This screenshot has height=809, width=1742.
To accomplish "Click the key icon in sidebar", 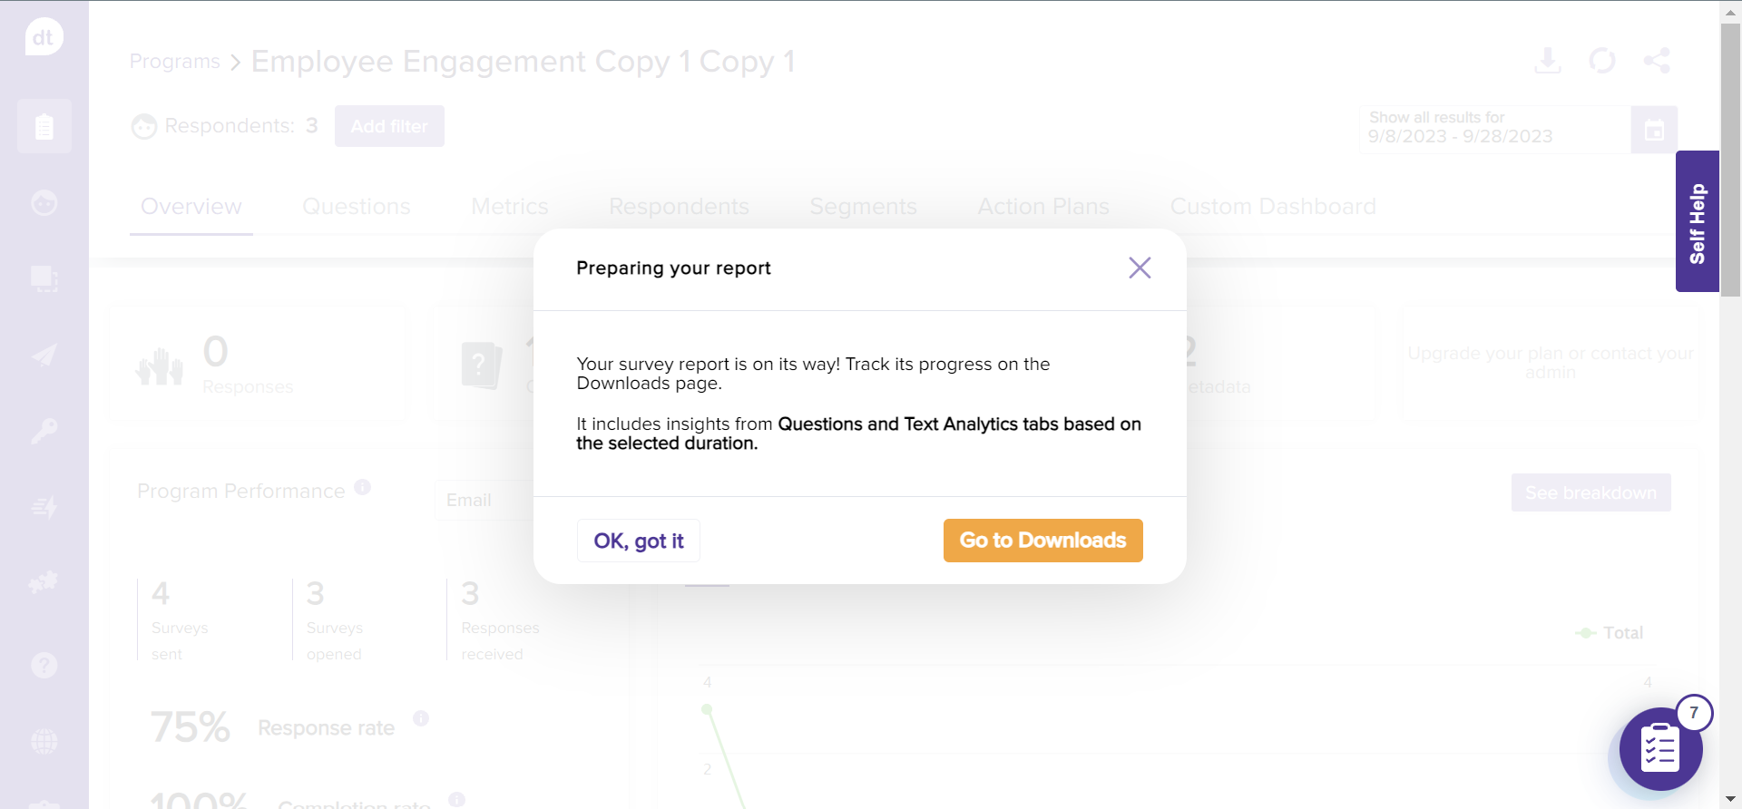I will pos(44,431).
